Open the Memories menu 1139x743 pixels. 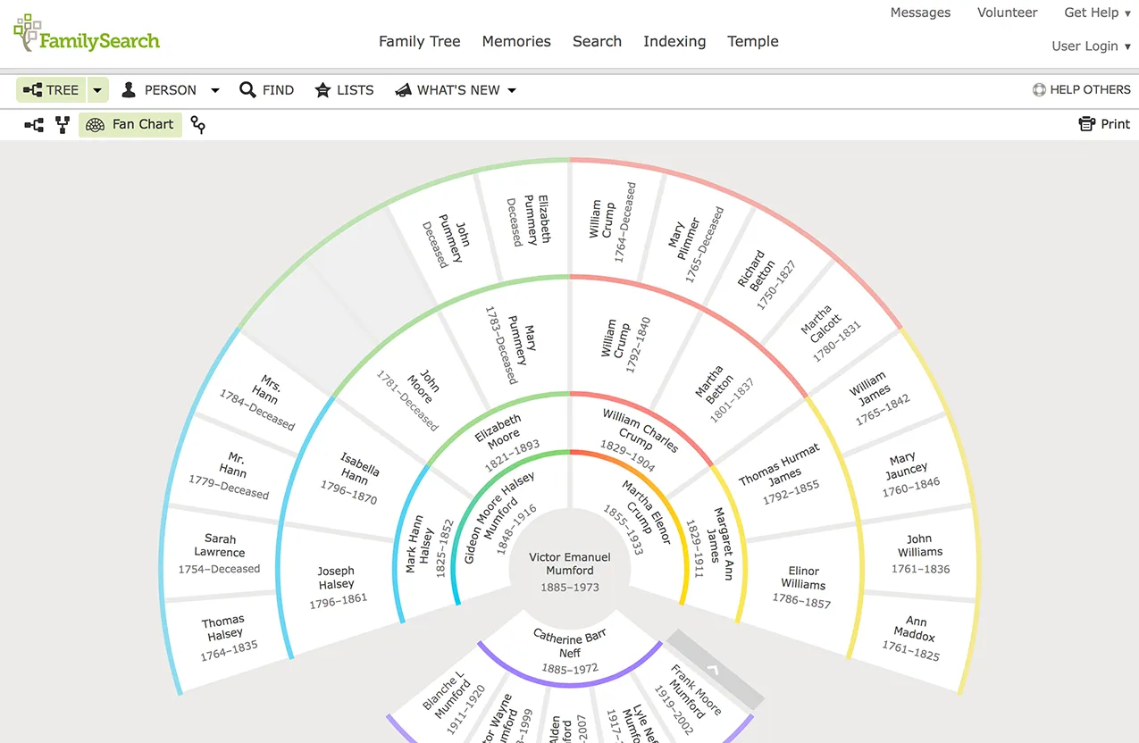[x=516, y=41]
